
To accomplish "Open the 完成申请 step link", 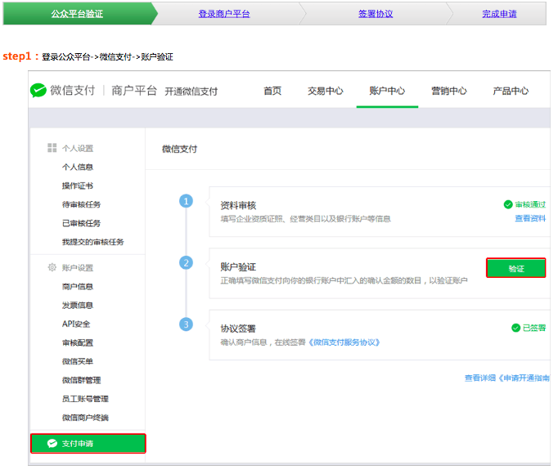I will tap(499, 14).
